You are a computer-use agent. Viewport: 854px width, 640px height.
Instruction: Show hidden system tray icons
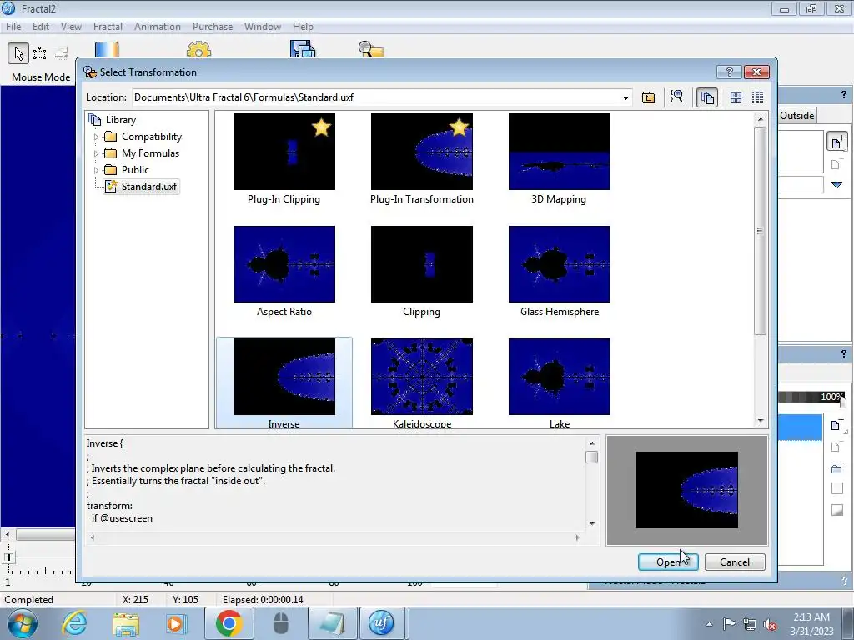pyautogui.click(x=709, y=624)
